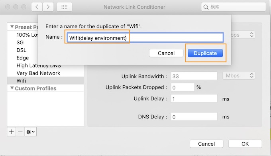The image size is (271, 156).
Task: Click the Network Link Conditioner window title
Action: 134,7
